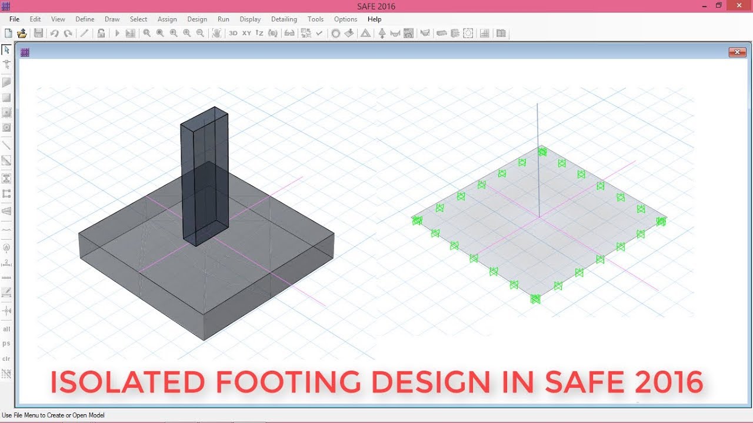This screenshot has height=423, width=753.
Task: Open the Assign menu
Action: point(167,19)
